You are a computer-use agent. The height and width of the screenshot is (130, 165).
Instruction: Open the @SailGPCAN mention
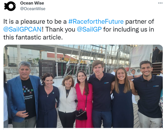(22, 29)
